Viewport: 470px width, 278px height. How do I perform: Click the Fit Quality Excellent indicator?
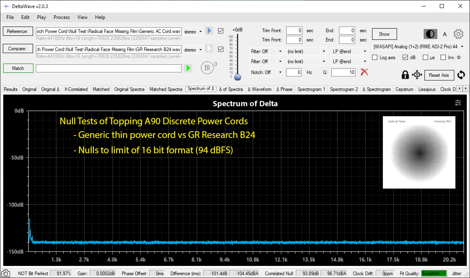(434, 274)
